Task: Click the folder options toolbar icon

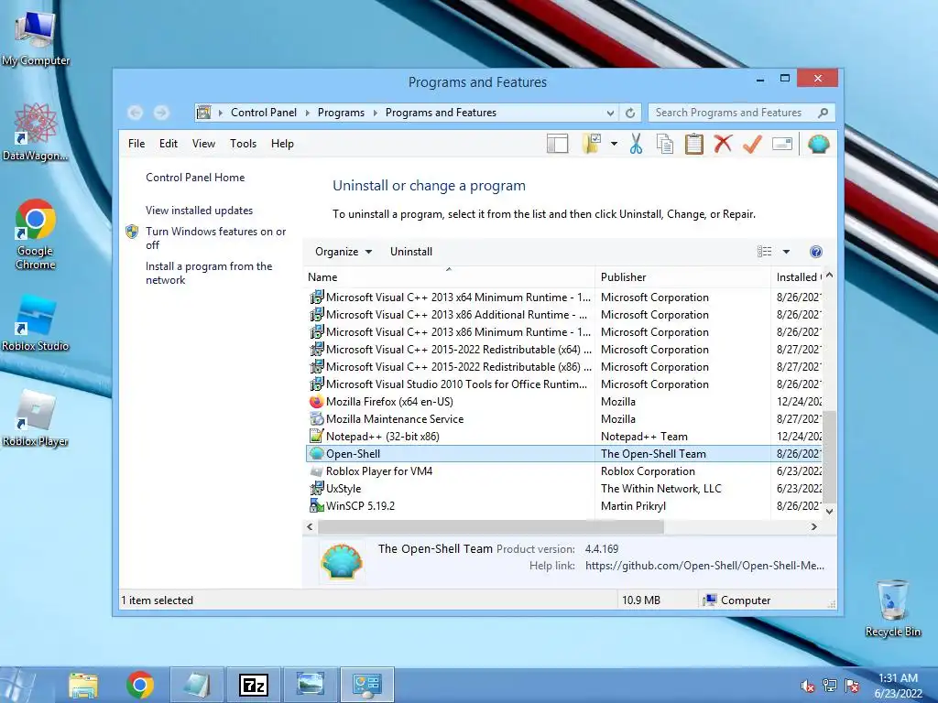Action: [592, 144]
